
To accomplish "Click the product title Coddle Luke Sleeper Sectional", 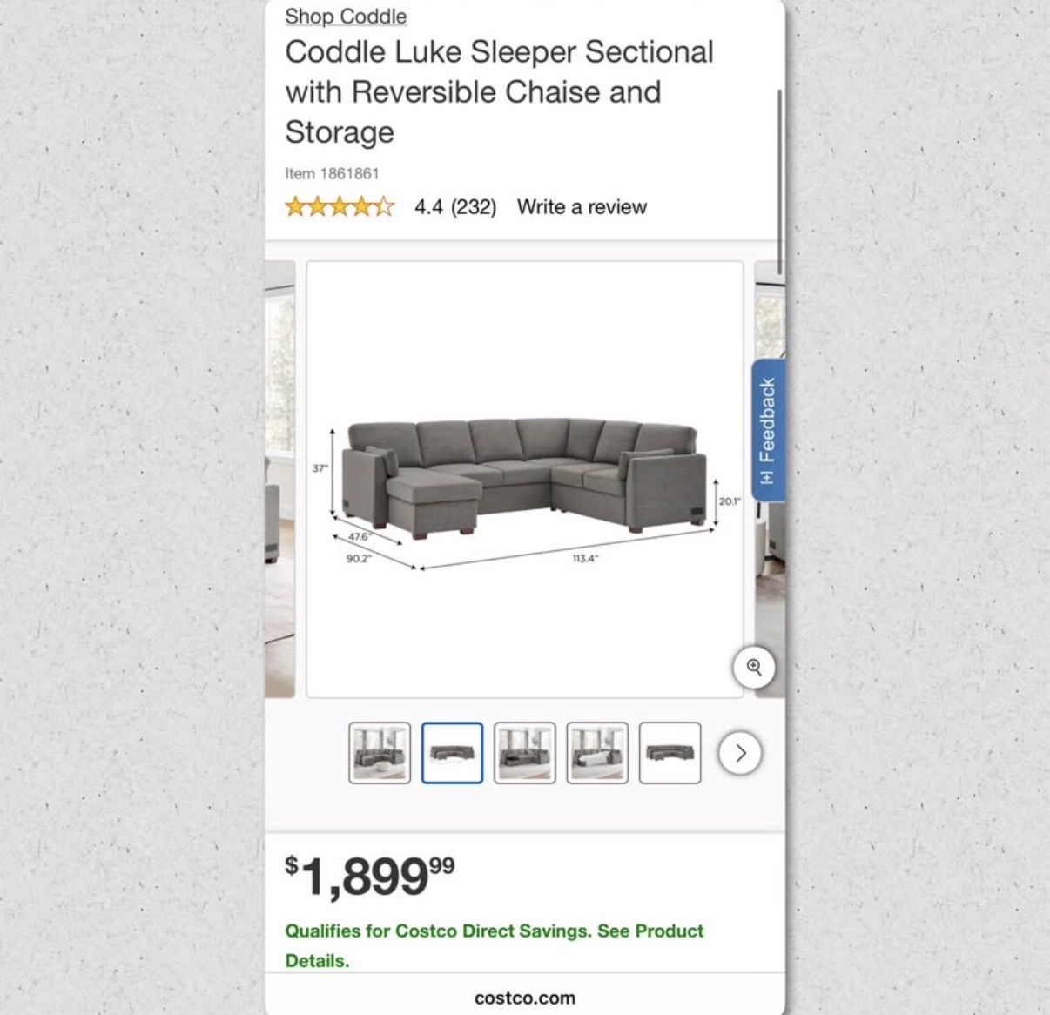I will (499, 91).
